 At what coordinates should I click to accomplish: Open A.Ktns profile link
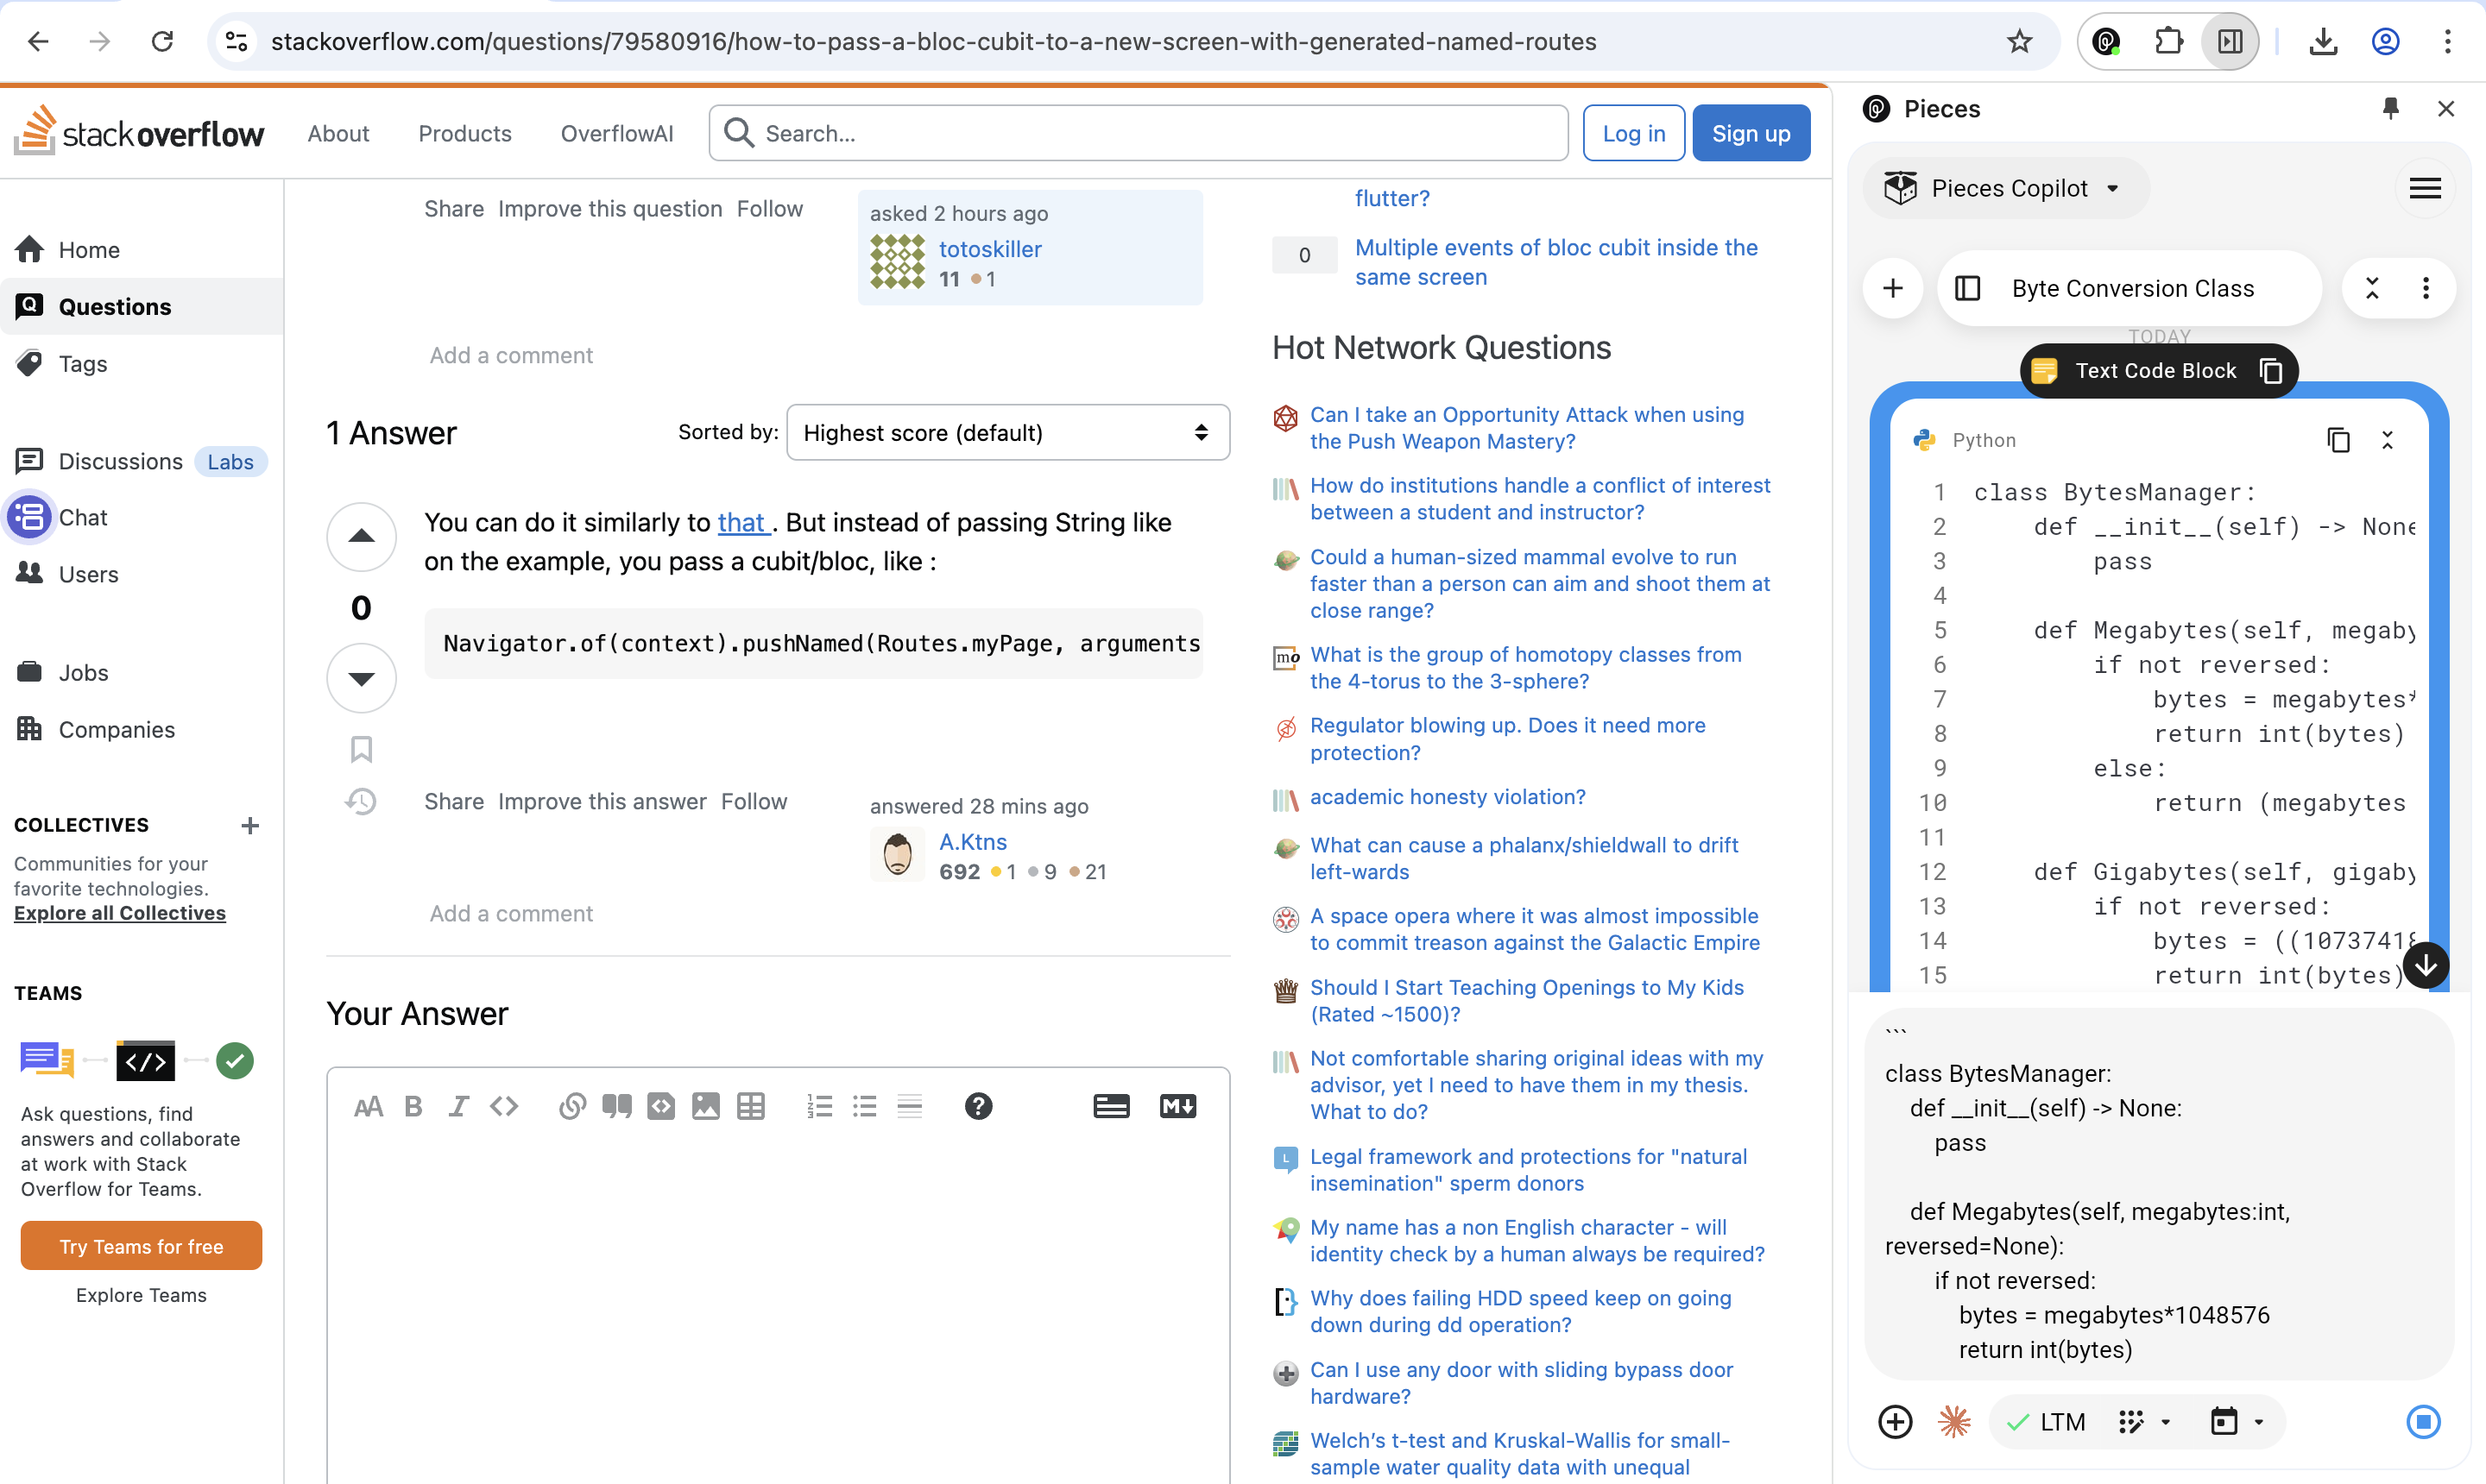973,842
